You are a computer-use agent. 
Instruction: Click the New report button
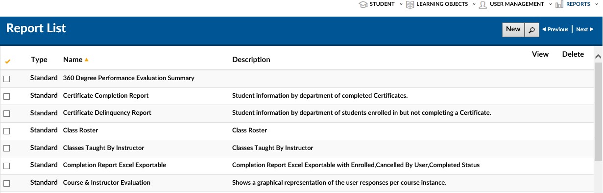[x=513, y=29]
